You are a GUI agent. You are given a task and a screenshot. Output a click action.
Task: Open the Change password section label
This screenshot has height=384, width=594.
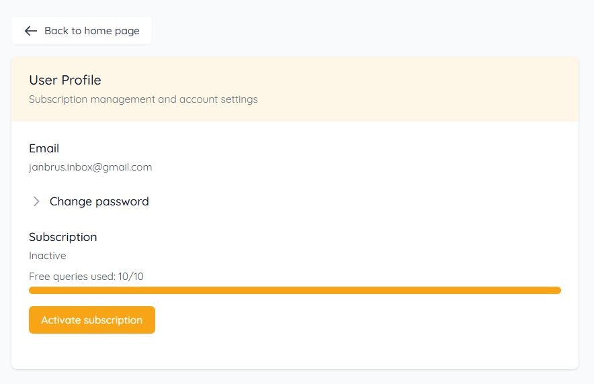coord(99,201)
